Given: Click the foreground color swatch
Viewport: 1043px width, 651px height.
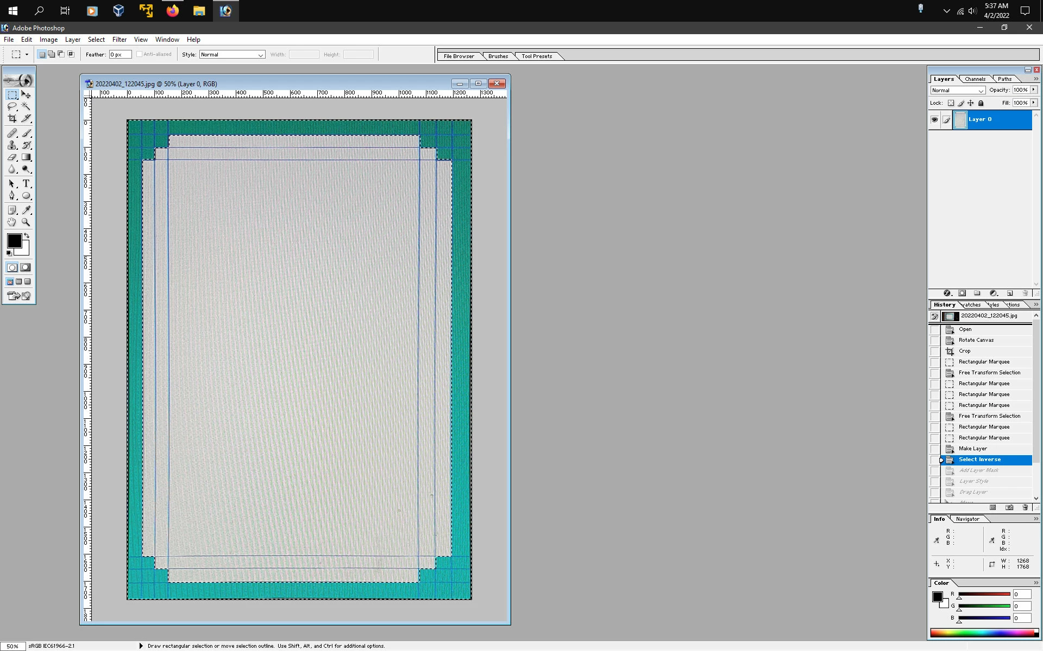Looking at the screenshot, I should (14, 241).
